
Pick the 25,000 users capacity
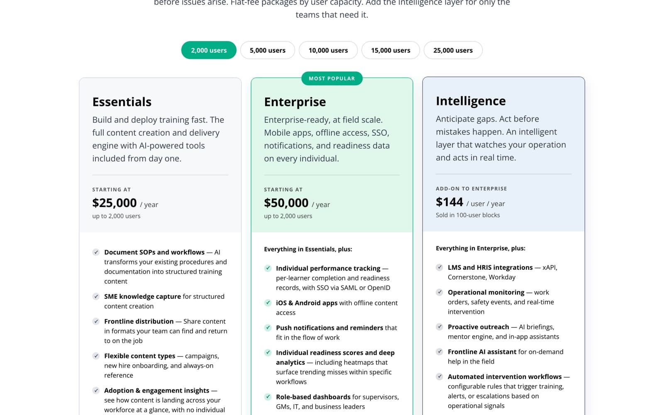pos(453,50)
